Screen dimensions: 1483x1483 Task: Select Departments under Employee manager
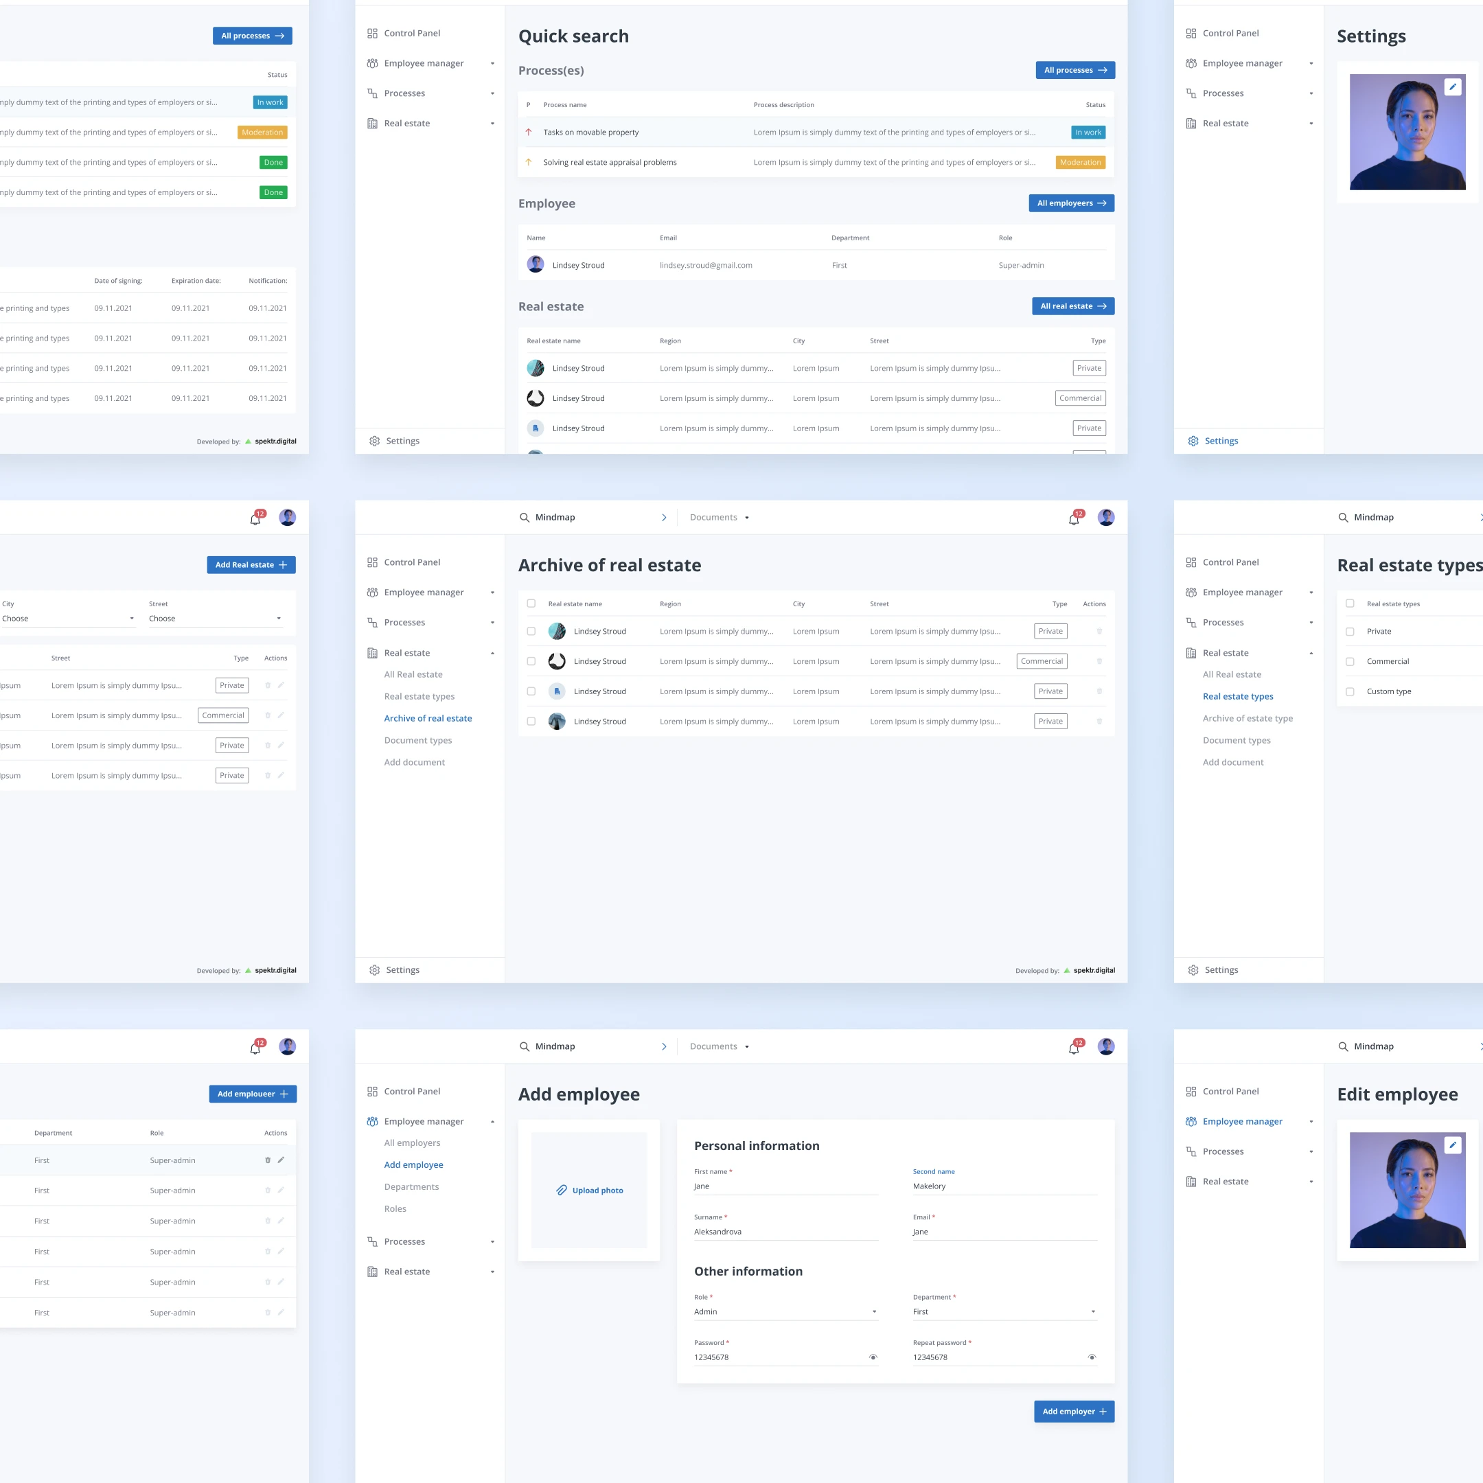pyautogui.click(x=411, y=1186)
